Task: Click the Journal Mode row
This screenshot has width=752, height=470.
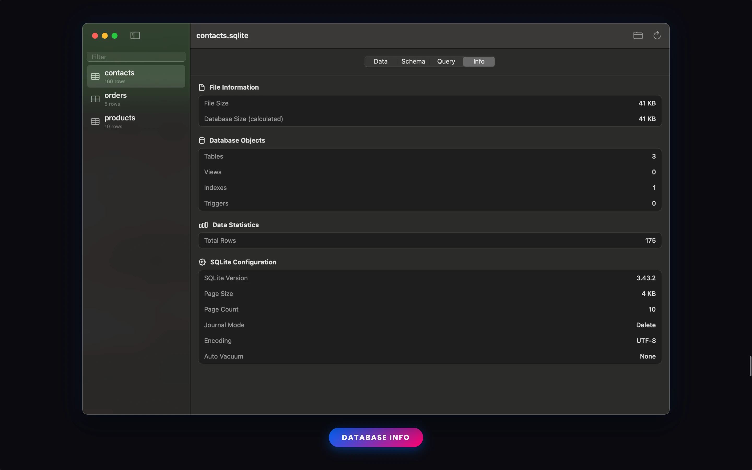Action: coord(430,325)
